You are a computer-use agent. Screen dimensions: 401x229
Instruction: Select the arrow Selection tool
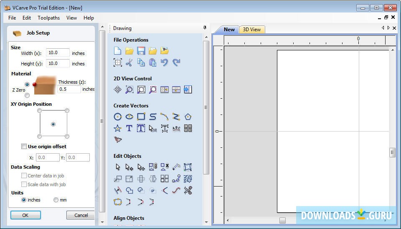(x=117, y=167)
